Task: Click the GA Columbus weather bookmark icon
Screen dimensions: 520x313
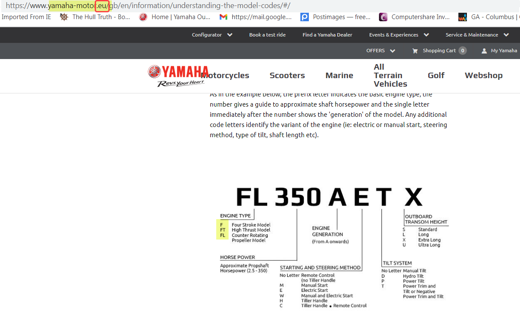Action: (x=463, y=17)
